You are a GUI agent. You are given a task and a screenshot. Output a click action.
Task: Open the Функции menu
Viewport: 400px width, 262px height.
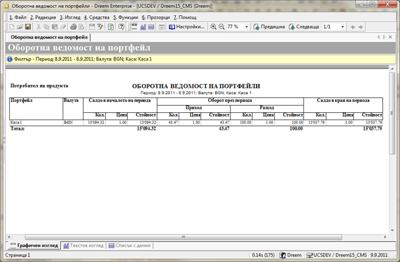(125, 18)
